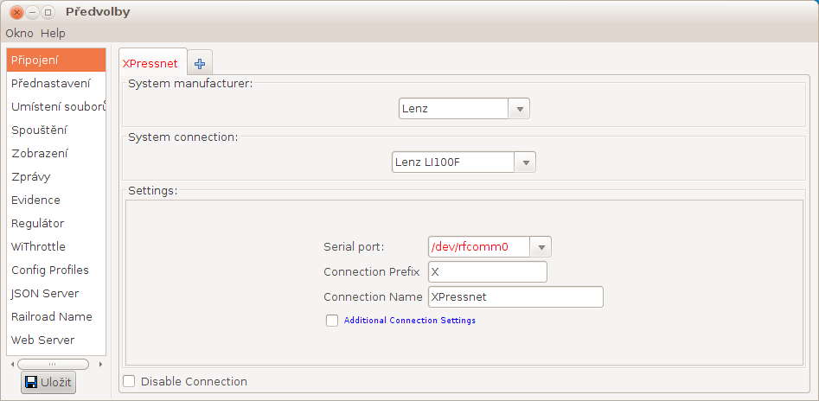The height and width of the screenshot is (401, 819).
Task: Enable the Disable Connection checkbox
Action: coord(129,381)
